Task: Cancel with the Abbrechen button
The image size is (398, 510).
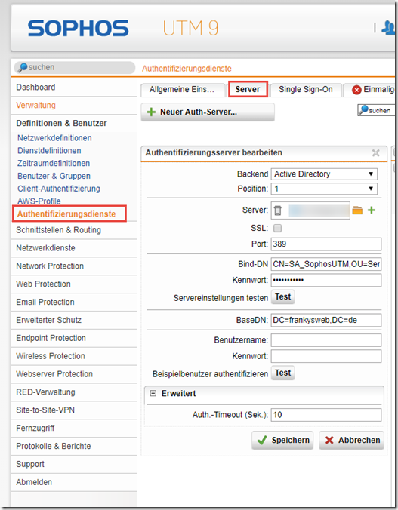Action: 351,441
